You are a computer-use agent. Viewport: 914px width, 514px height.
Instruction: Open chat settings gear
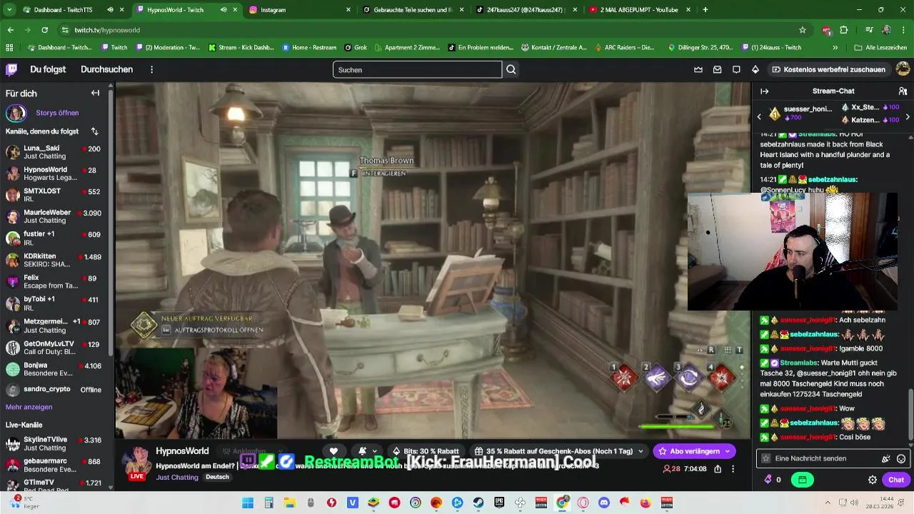(x=873, y=480)
